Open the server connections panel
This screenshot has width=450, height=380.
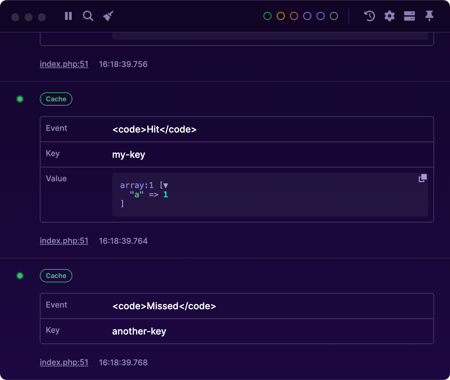click(x=410, y=16)
